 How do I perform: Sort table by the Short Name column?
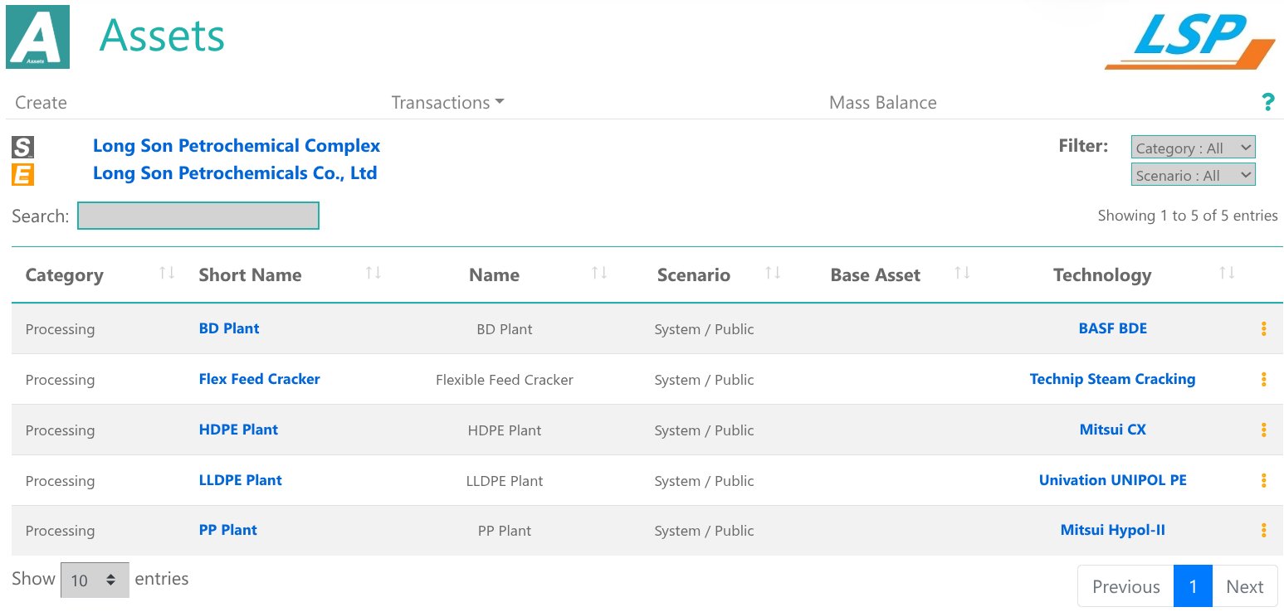tap(373, 273)
